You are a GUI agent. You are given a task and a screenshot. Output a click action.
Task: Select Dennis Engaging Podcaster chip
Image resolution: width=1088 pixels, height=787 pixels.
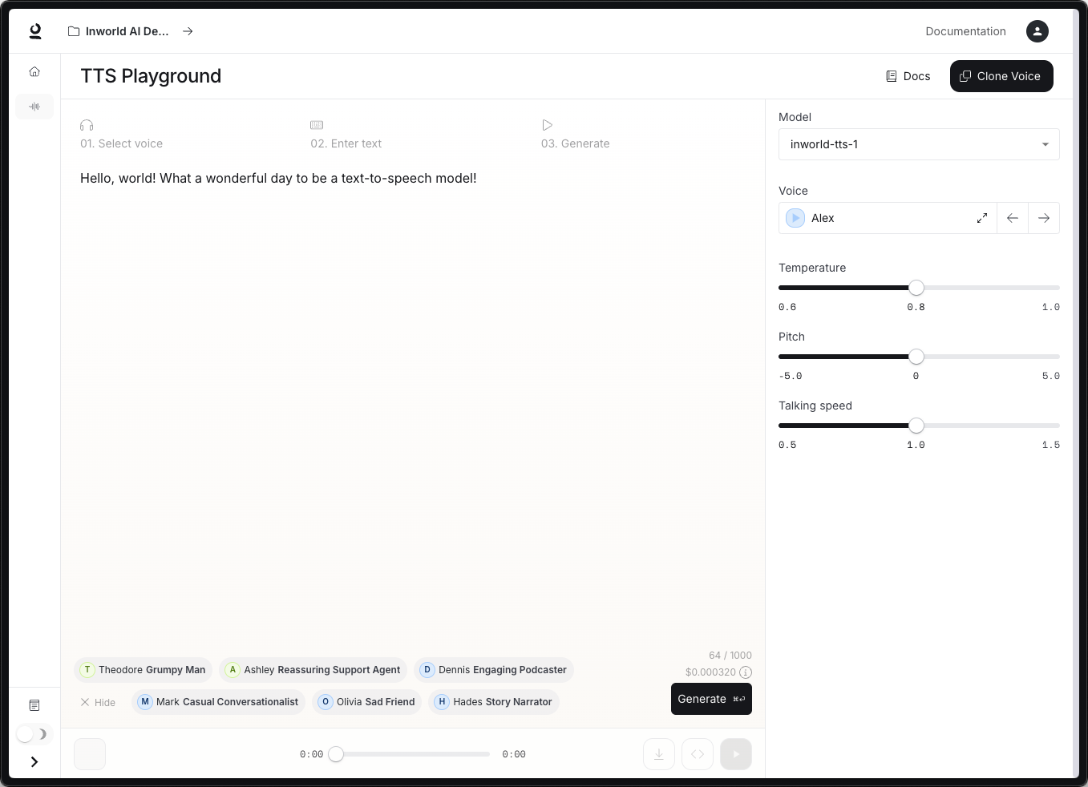493,670
